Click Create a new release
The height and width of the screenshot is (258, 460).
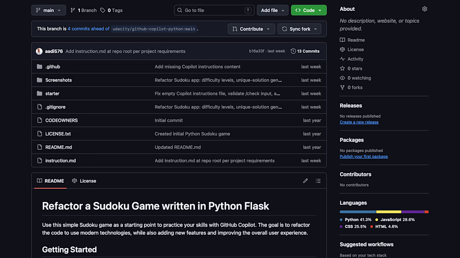pos(359,122)
